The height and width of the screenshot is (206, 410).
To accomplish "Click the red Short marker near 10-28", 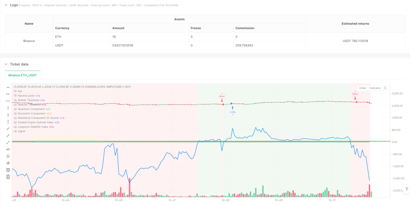I will click(222, 98).
